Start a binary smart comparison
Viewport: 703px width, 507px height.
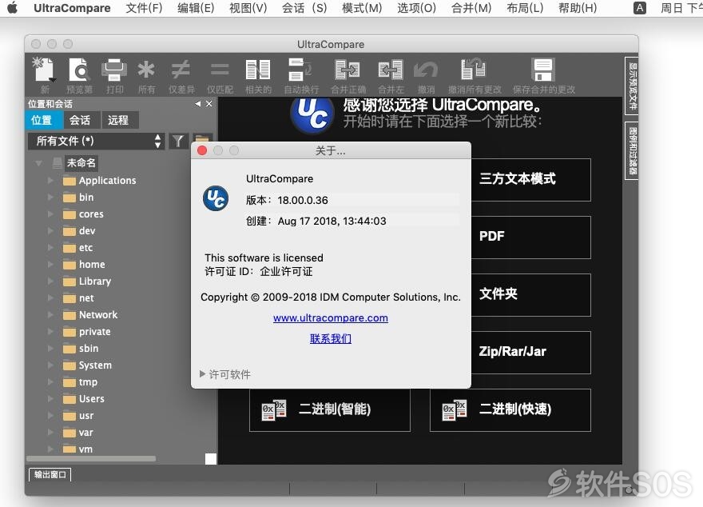(x=329, y=409)
